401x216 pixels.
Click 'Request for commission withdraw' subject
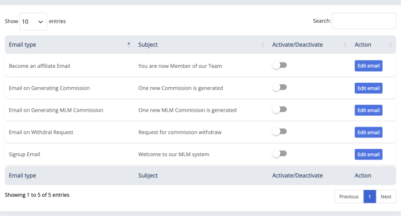pos(180,132)
